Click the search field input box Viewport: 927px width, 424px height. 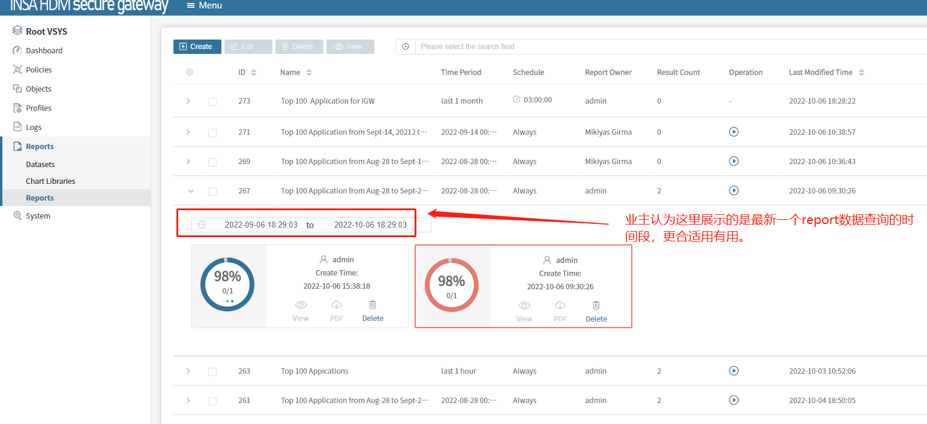coord(660,47)
